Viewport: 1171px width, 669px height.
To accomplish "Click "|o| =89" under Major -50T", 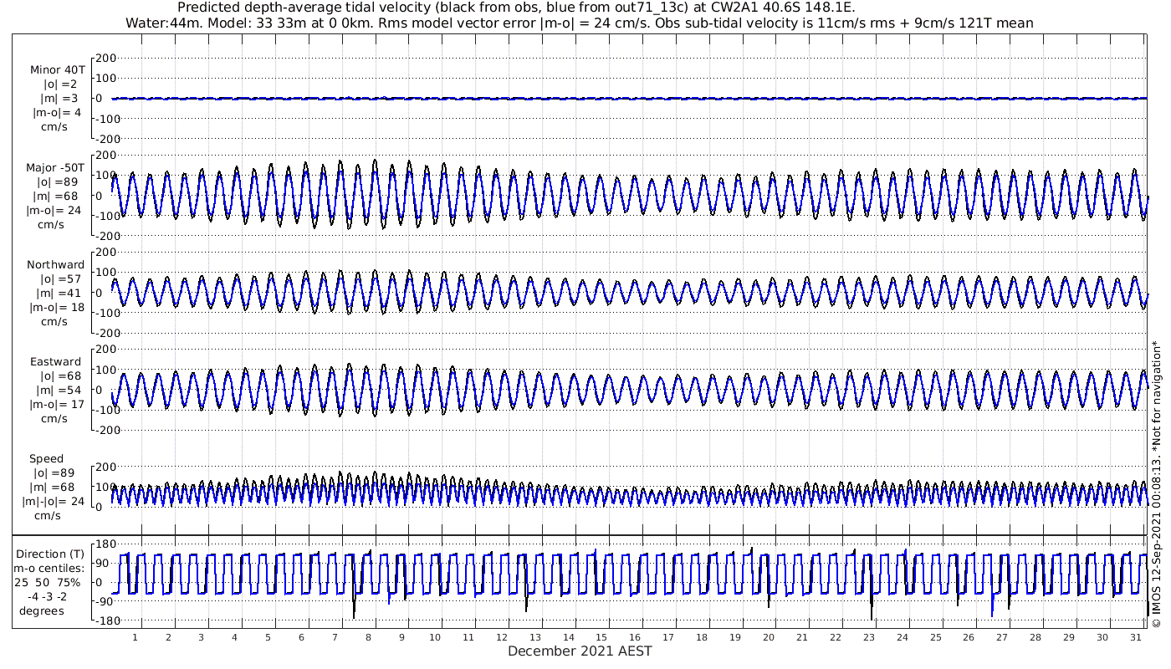I will [x=57, y=182].
